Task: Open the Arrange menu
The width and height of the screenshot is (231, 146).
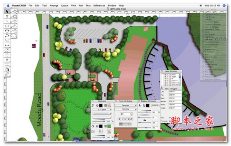Action: click(54, 6)
